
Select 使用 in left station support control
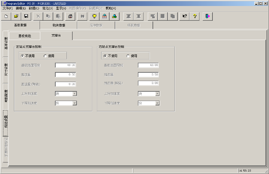tap(46, 56)
